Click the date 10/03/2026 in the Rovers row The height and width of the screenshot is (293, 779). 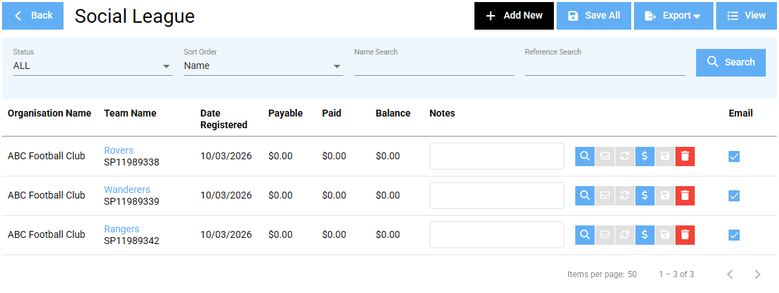coord(226,156)
